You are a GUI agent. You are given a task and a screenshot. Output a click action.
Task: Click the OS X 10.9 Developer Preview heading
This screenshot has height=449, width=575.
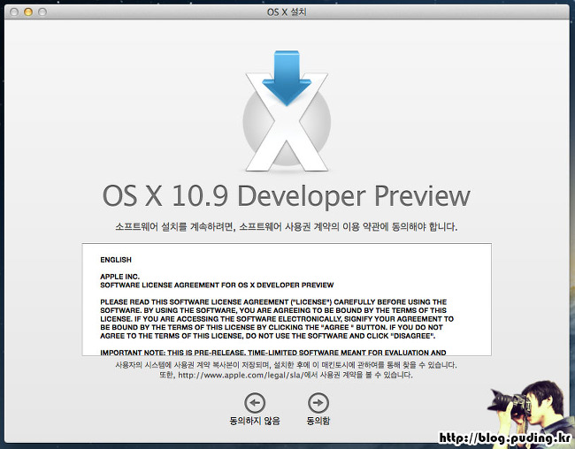286,196
